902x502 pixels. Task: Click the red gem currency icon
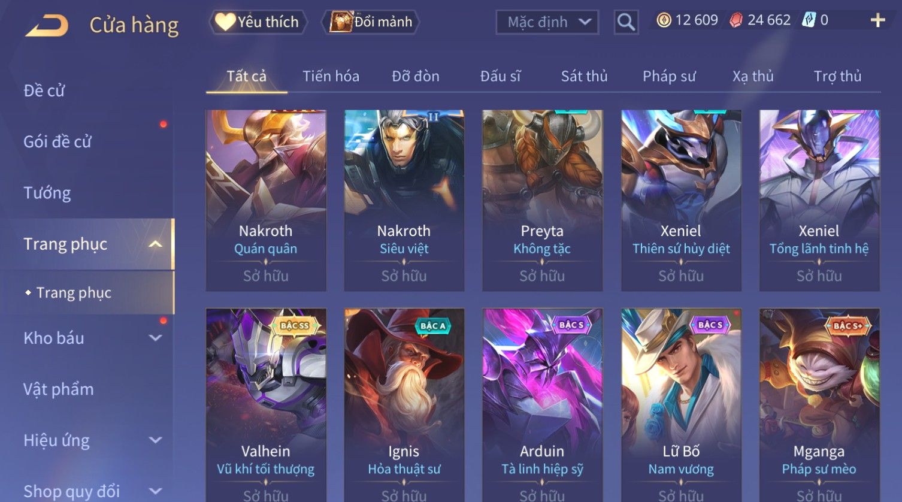pyautogui.click(x=736, y=20)
